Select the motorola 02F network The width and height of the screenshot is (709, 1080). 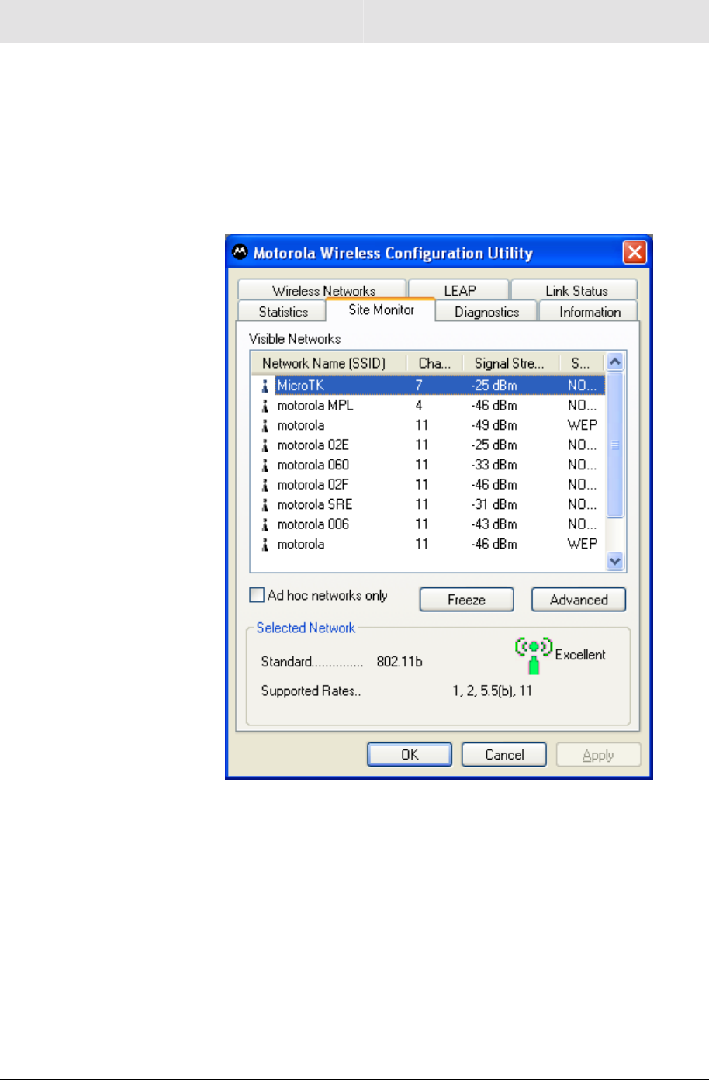(x=427, y=485)
